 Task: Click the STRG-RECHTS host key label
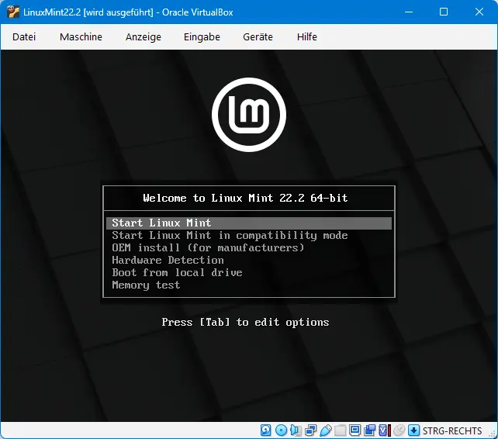tap(452, 430)
